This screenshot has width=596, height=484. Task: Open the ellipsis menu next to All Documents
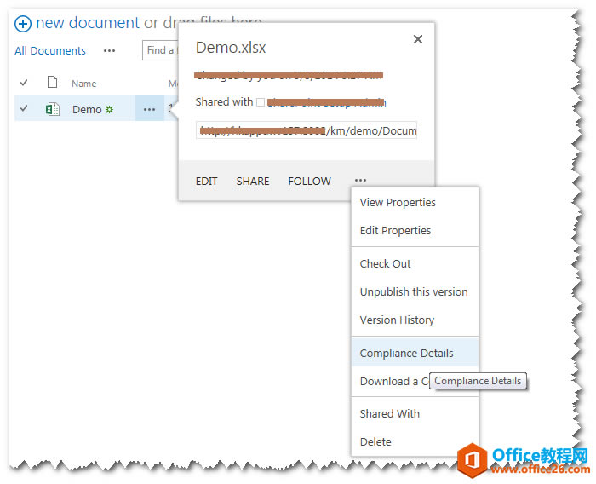click(x=109, y=50)
